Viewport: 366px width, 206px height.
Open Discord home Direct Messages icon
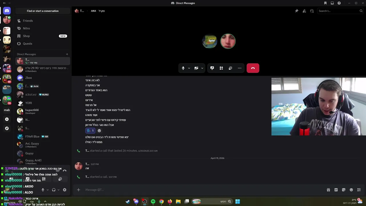[x=7, y=11]
